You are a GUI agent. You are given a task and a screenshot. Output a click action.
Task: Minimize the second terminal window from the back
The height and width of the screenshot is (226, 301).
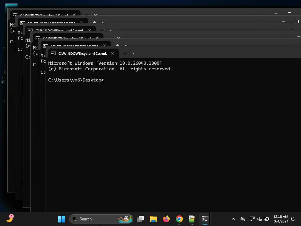[284, 21]
